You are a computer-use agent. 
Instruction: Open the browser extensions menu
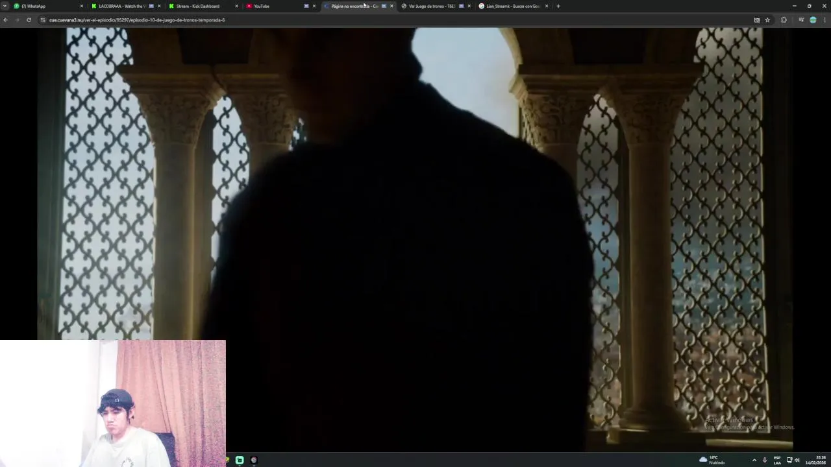784,20
